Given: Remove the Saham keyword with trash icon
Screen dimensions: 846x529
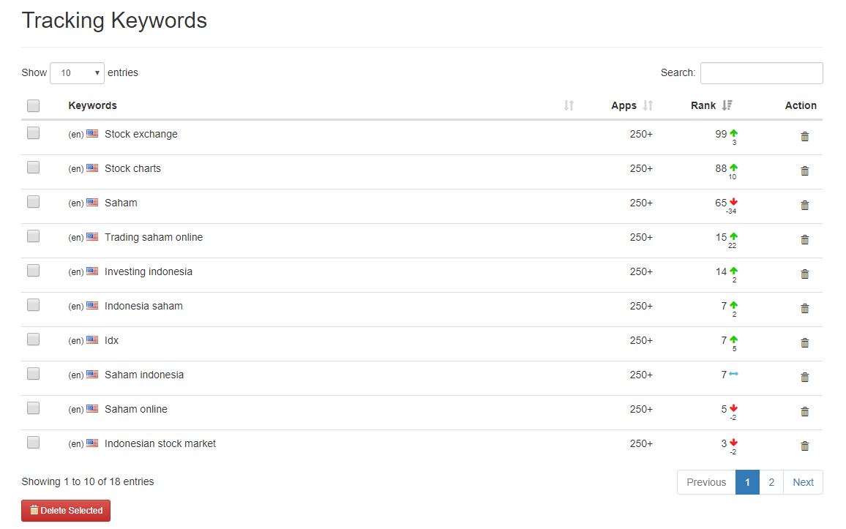Looking at the screenshot, I should (804, 206).
